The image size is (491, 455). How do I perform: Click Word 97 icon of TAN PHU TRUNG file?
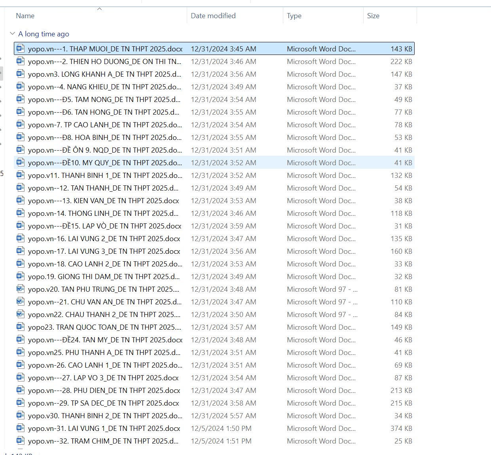(21, 289)
